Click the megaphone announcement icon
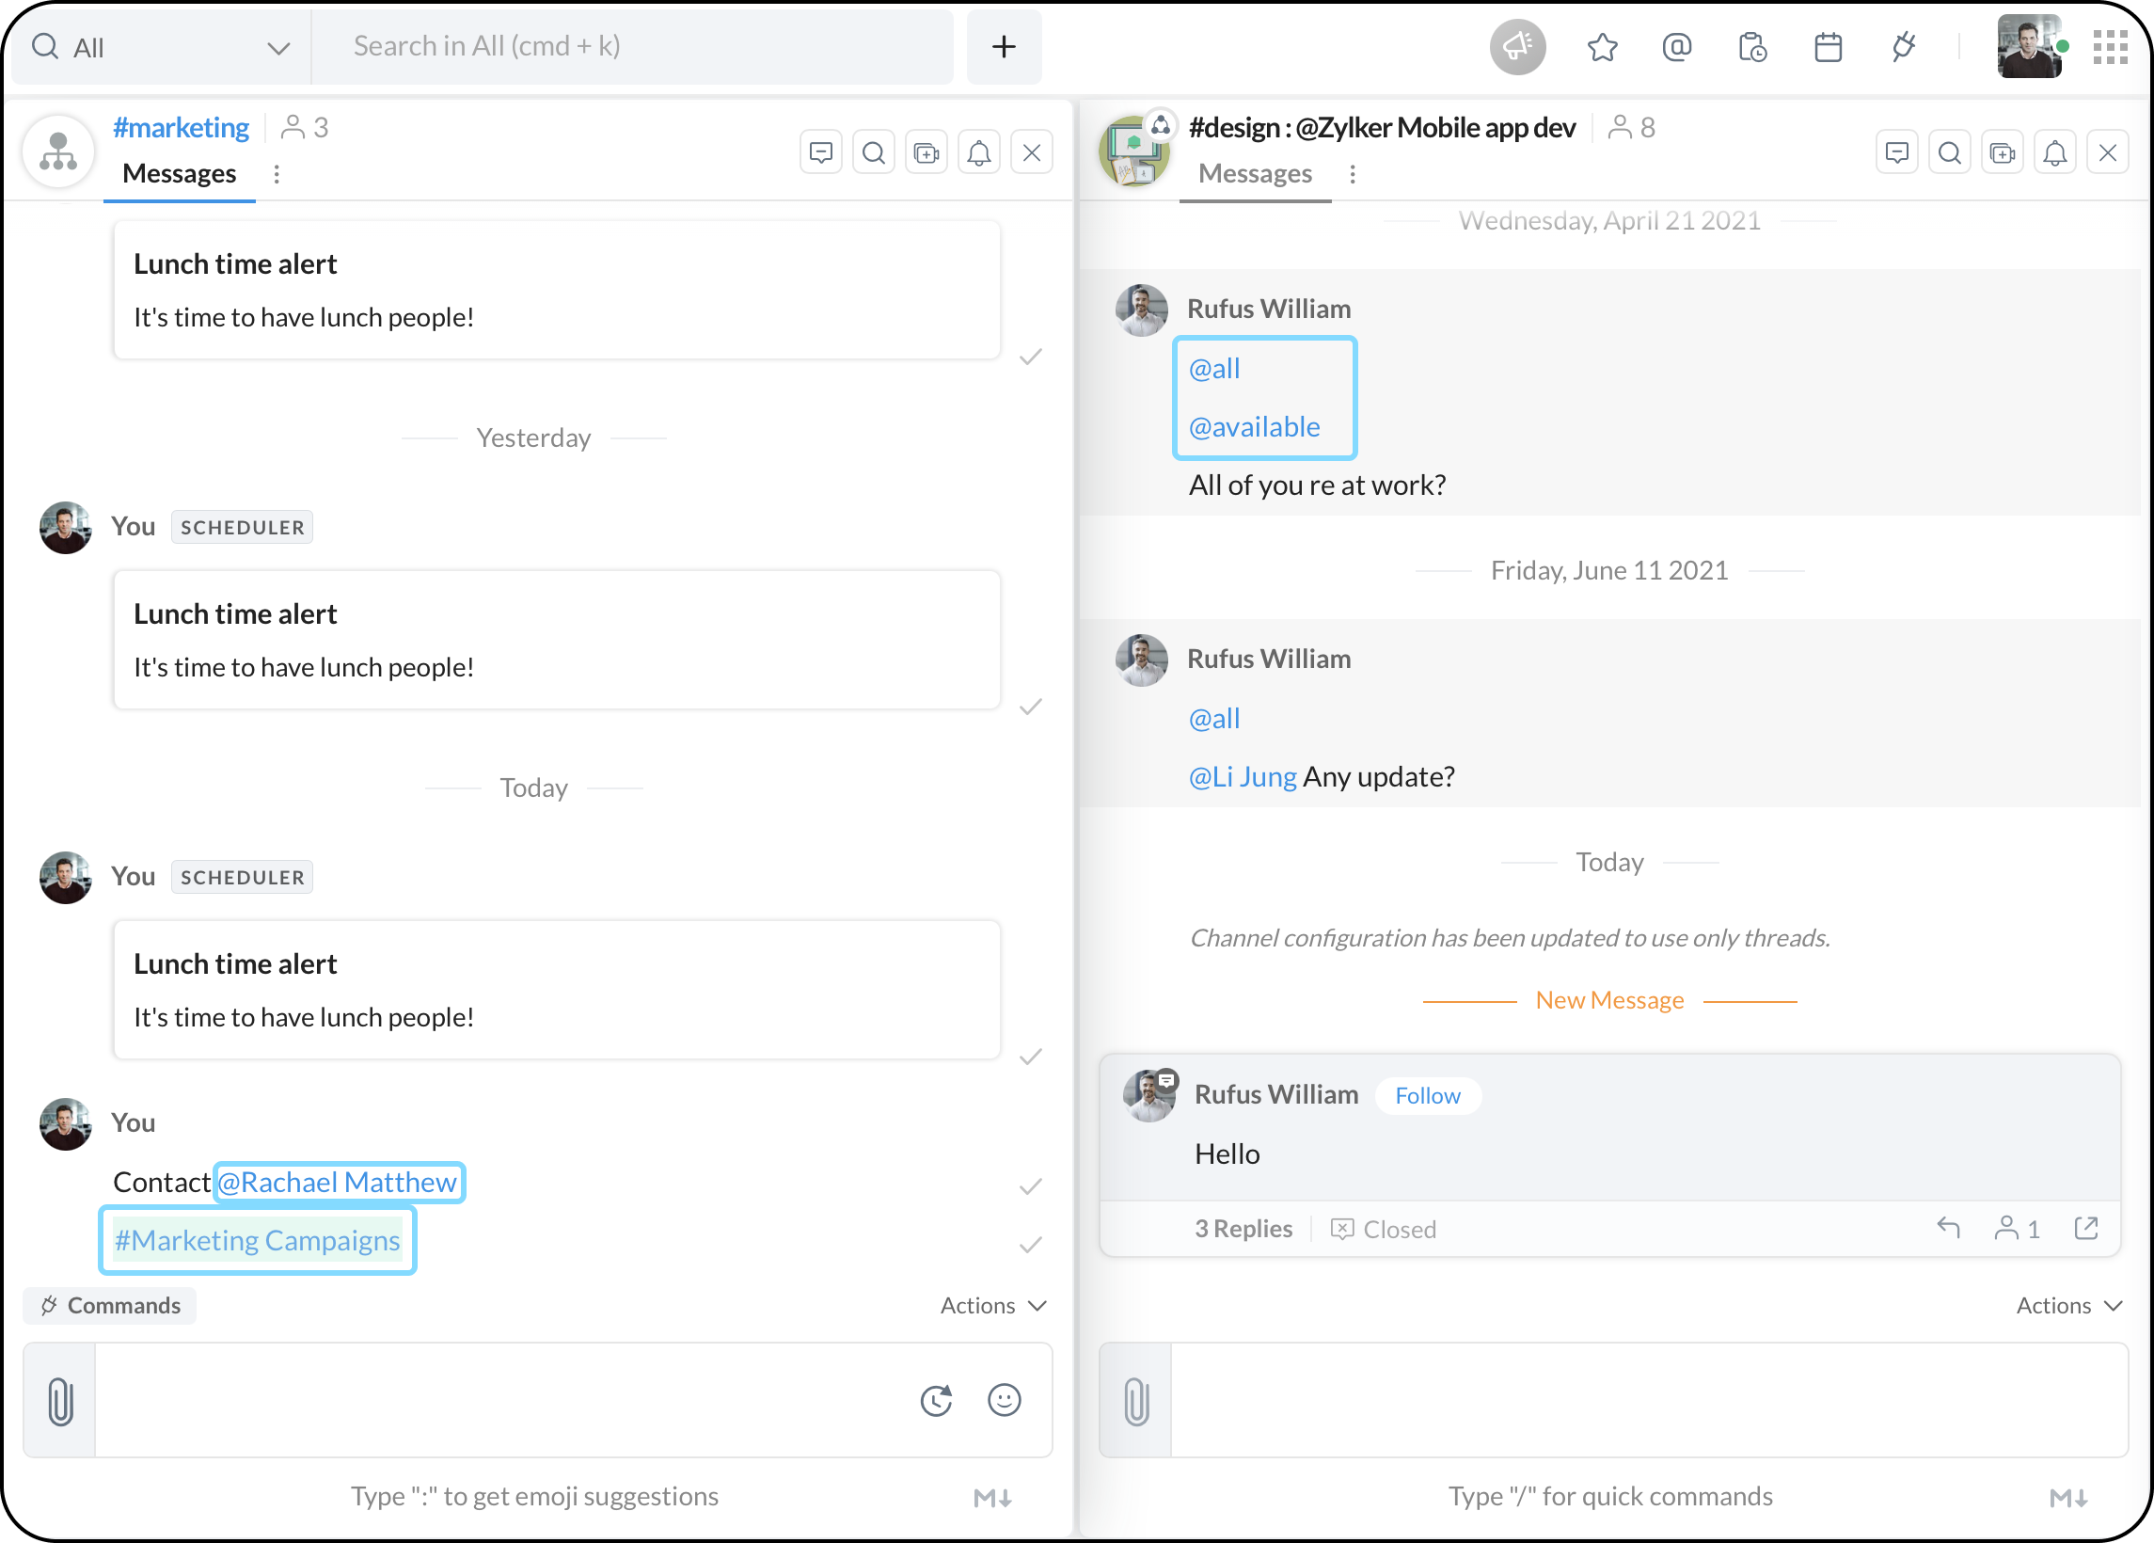2154x1543 pixels. coord(1516,46)
